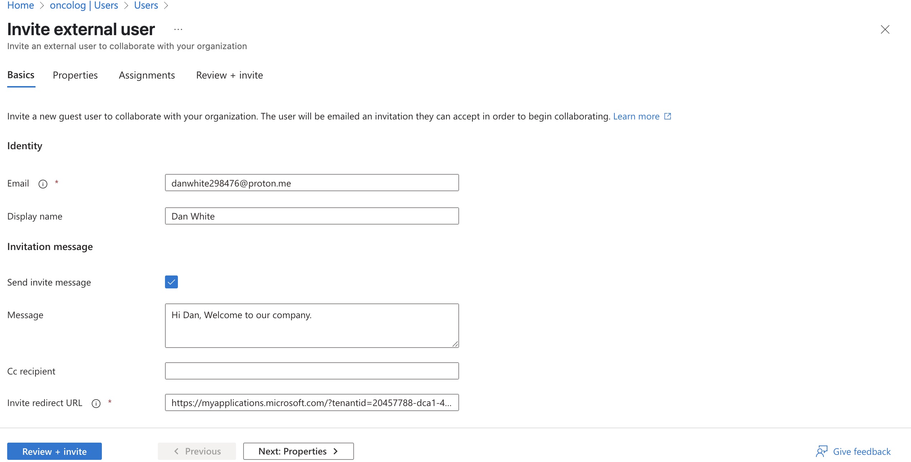This screenshot has width=911, height=462.
Task: Uncheck Send invite message checkbox
Action: click(x=171, y=282)
